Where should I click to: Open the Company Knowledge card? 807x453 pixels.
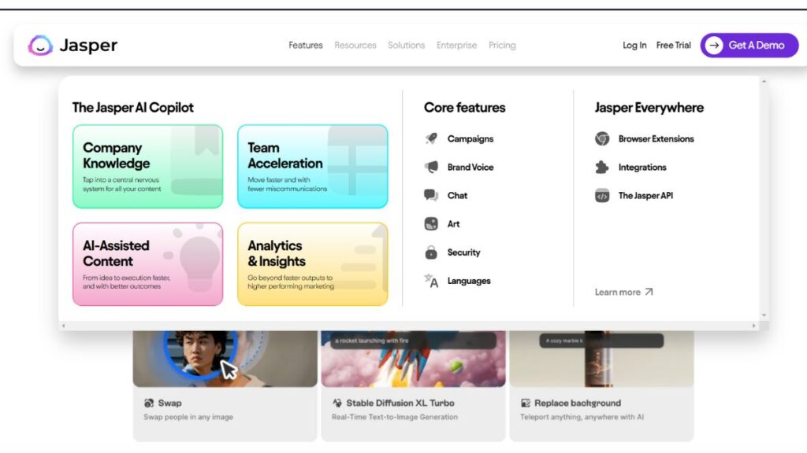coord(147,166)
